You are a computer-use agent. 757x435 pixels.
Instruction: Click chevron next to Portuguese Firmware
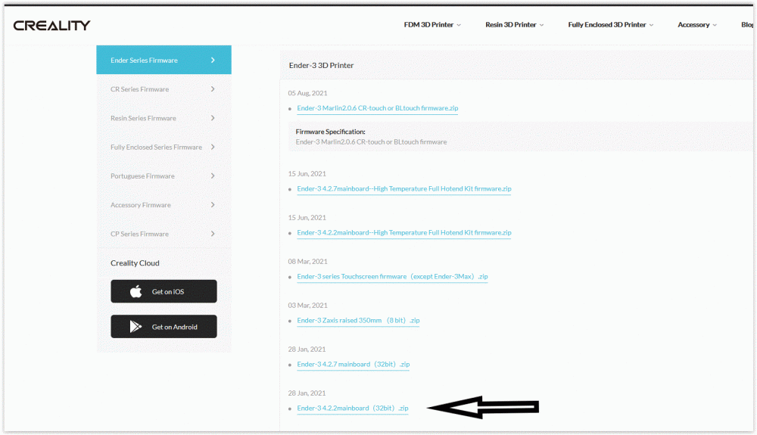(213, 176)
